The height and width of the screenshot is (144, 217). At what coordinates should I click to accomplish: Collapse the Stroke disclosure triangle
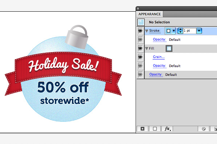147,31
